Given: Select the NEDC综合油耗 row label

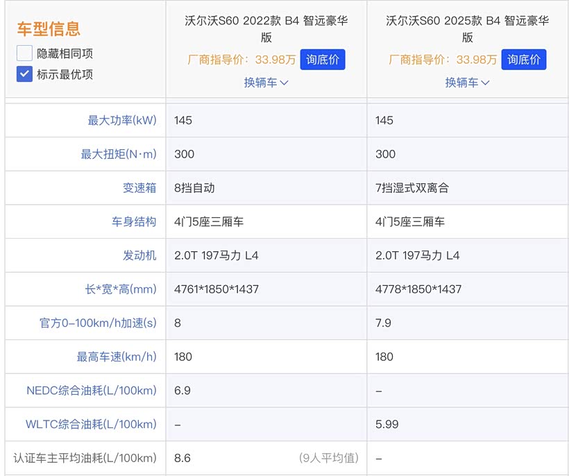Looking at the screenshot, I should point(92,391).
